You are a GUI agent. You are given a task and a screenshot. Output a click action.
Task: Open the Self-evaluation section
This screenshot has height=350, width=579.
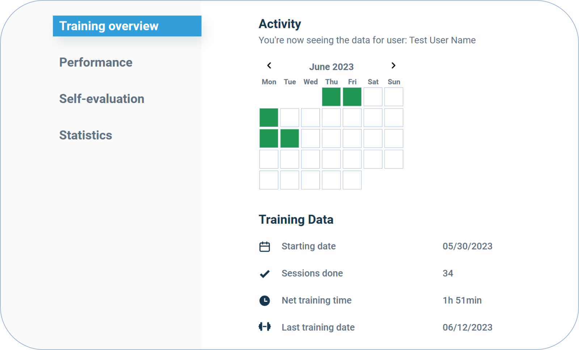point(102,99)
